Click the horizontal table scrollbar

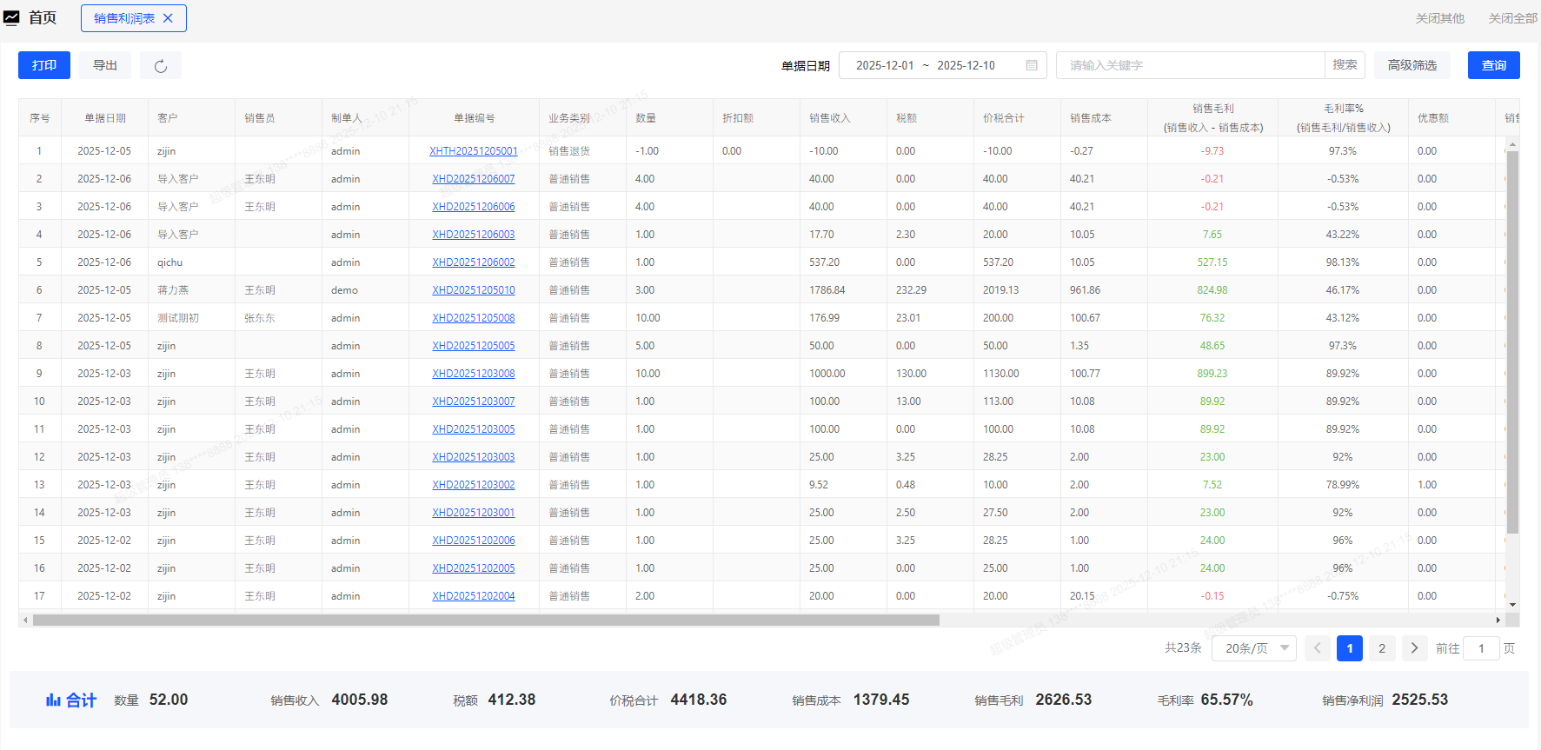tap(485, 621)
